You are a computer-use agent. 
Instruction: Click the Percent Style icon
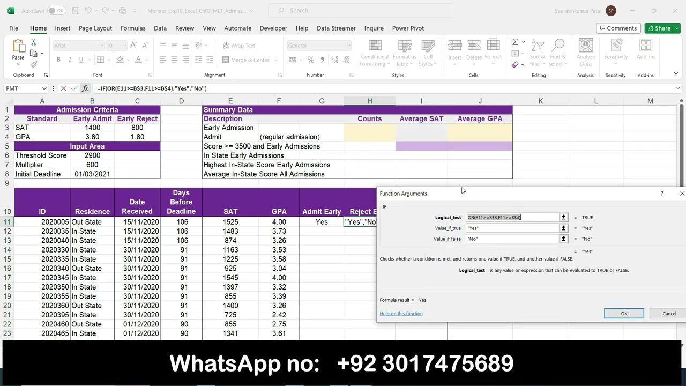311,60
